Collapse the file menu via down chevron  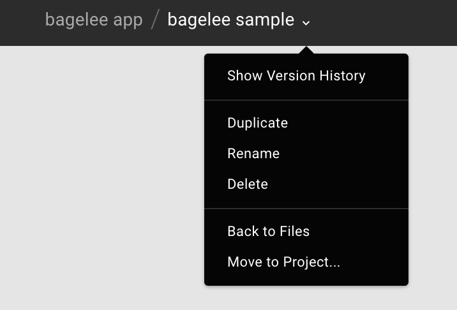pyautogui.click(x=306, y=23)
